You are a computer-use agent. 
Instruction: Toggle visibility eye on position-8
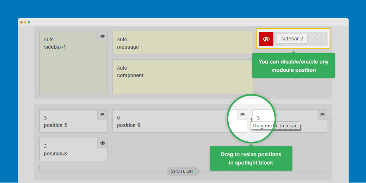pyautogui.click(x=102, y=143)
